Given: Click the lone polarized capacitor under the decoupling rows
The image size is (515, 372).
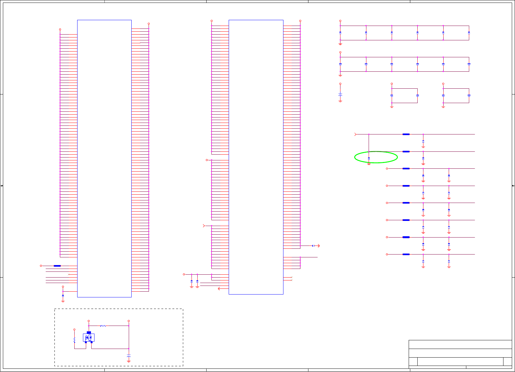Looking at the screenshot, I should (x=340, y=95).
